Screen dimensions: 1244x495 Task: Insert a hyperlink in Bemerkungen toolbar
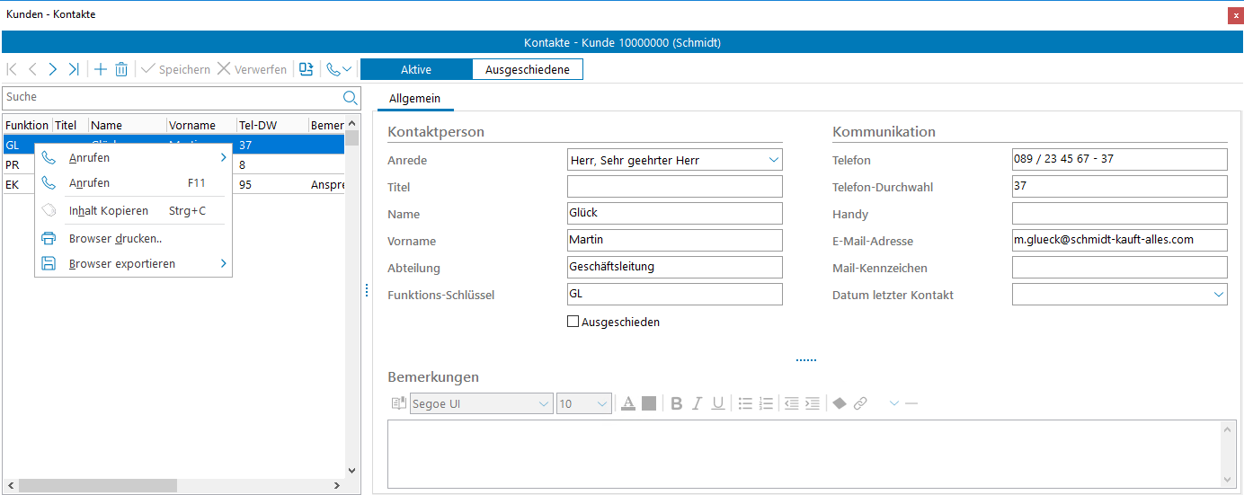(860, 404)
